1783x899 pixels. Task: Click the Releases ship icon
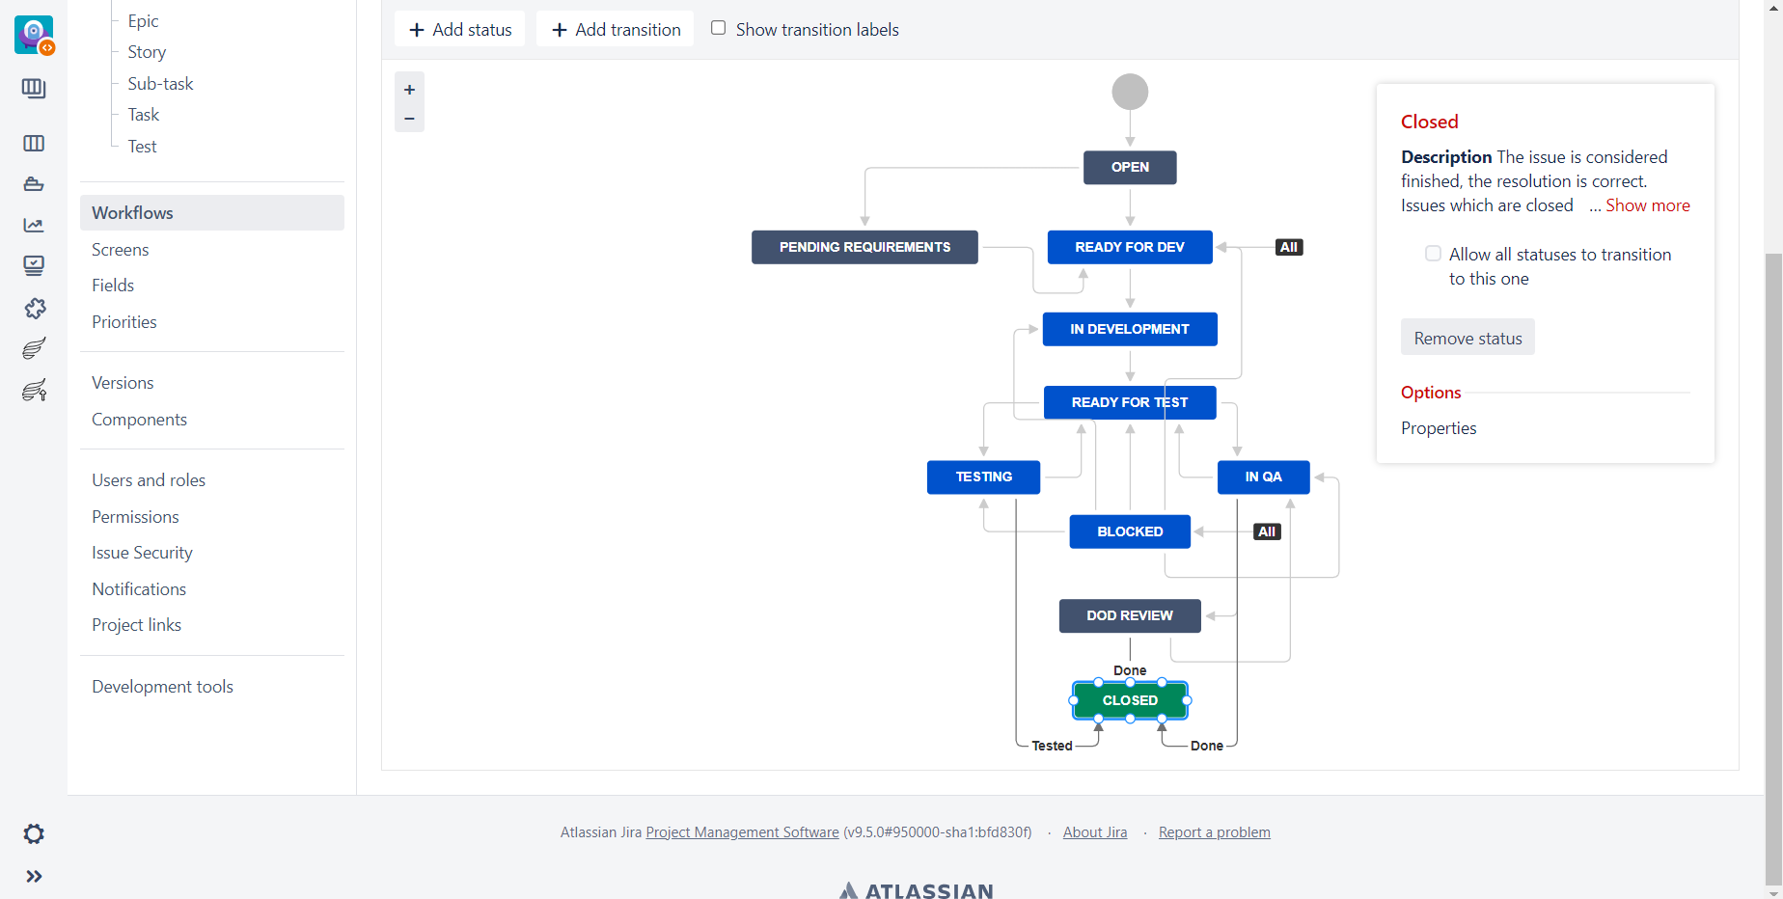click(x=34, y=183)
